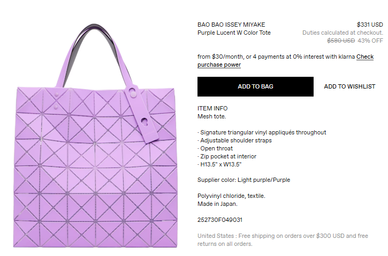The image size is (388, 256).
Task: Open the BAO BAO ISSEY MIYAKE brand link
Action: tap(231, 25)
